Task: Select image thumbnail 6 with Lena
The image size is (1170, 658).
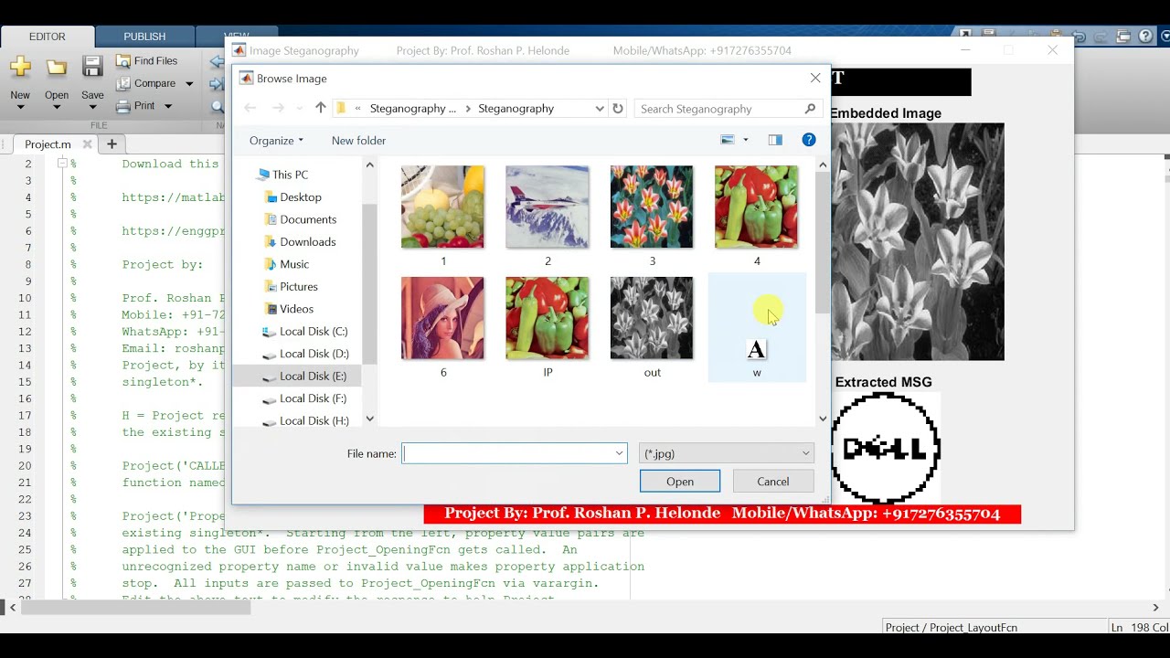Action: (443, 318)
